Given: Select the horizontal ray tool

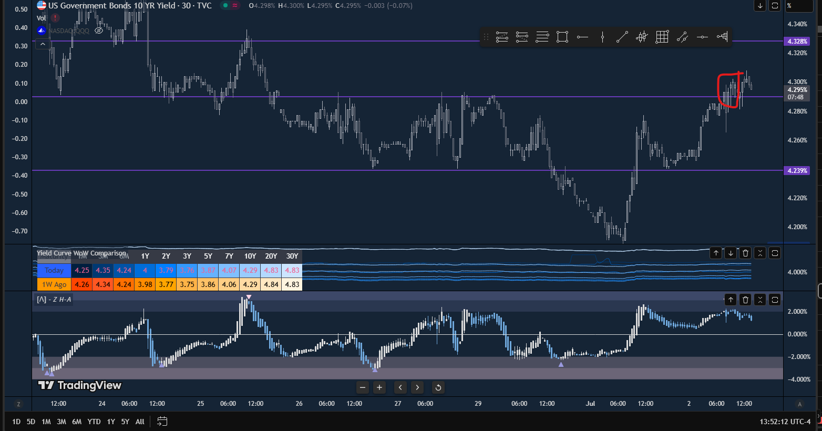Looking at the screenshot, I should click(x=582, y=37).
